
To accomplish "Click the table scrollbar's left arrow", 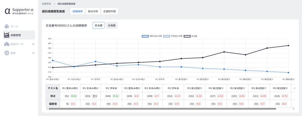I will 47,109.
